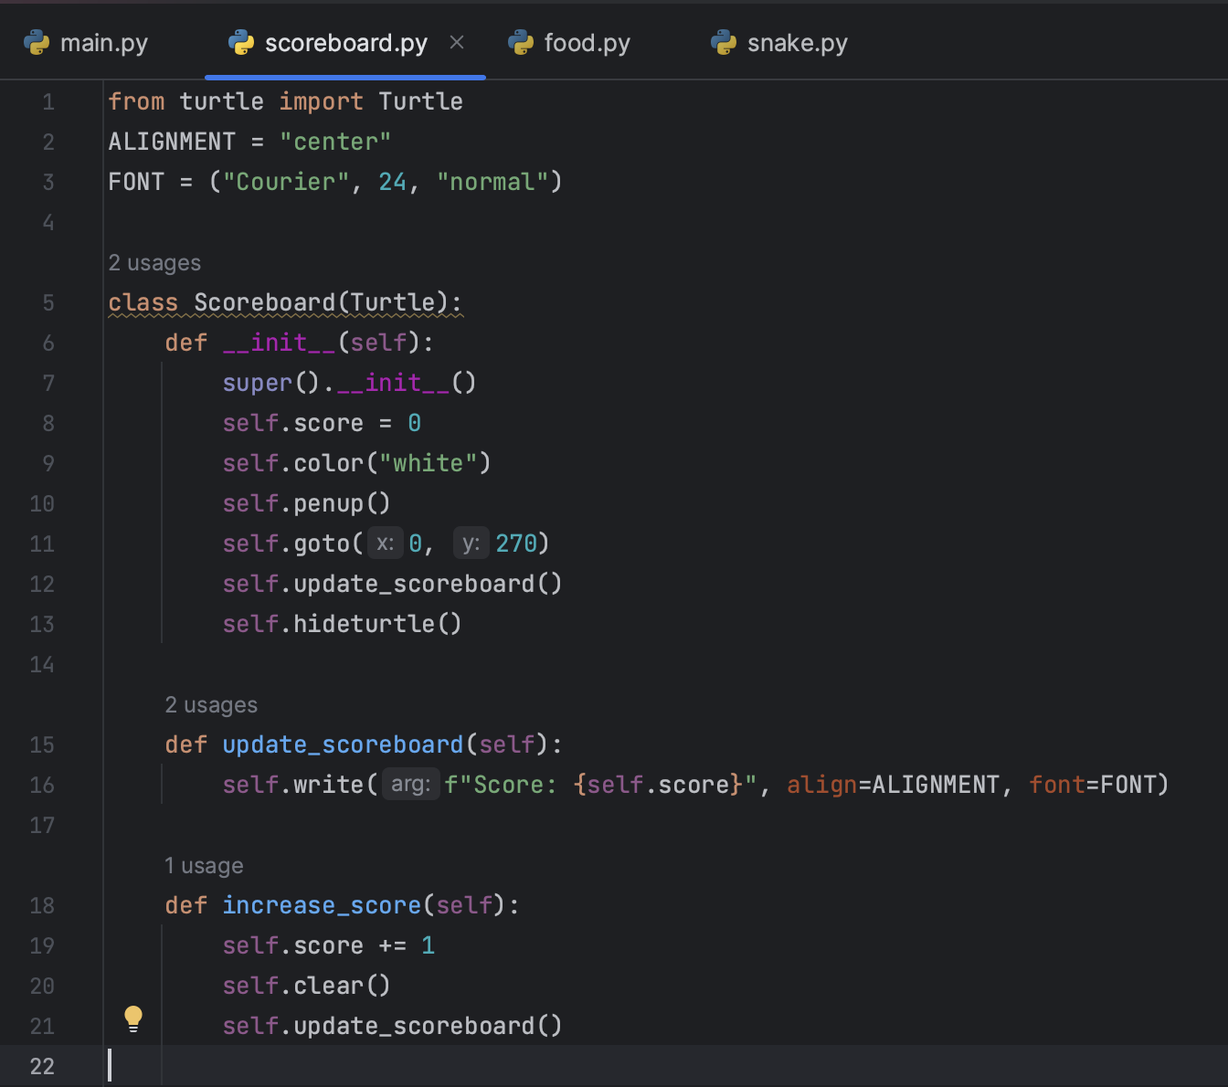The height and width of the screenshot is (1087, 1228).
Task: Click the Python icon on scoreboard.py tab
Action: pos(241,43)
